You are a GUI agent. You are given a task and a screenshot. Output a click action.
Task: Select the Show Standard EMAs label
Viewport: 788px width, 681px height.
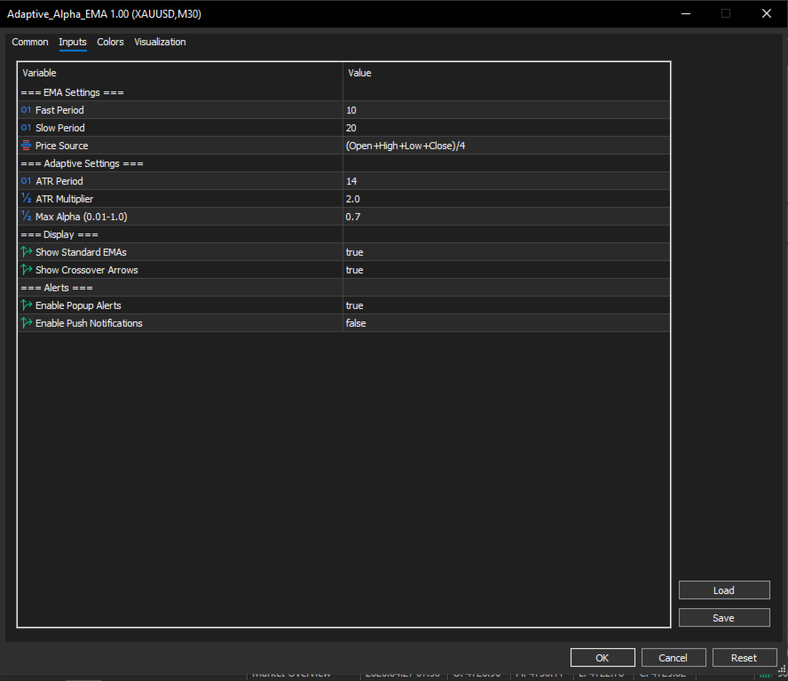click(81, 252)
